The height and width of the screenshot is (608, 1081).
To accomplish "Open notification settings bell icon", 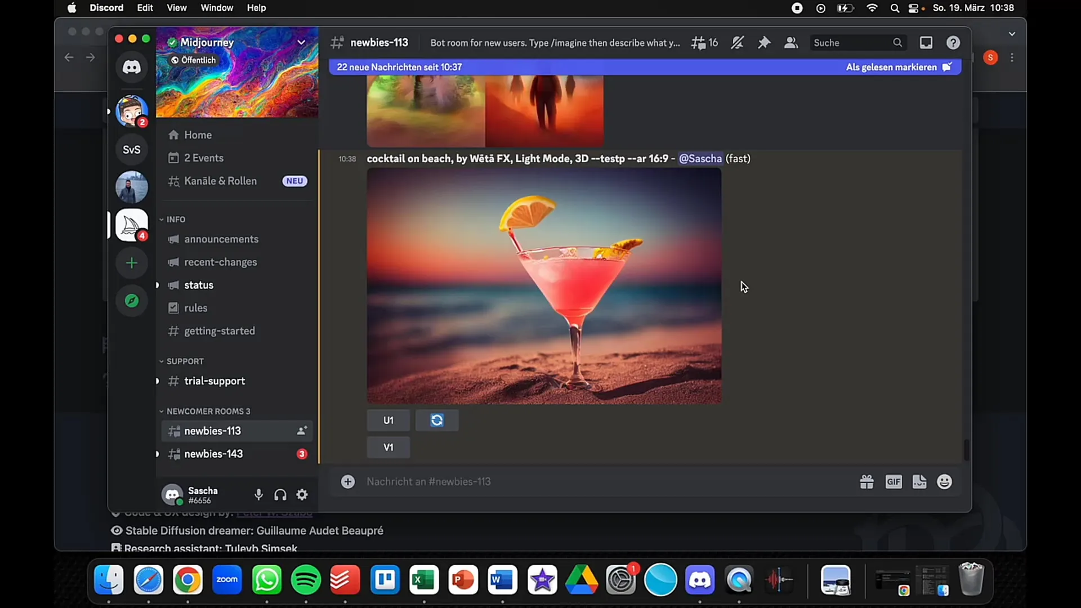I will pyautogui.click(x=737, y=43).
